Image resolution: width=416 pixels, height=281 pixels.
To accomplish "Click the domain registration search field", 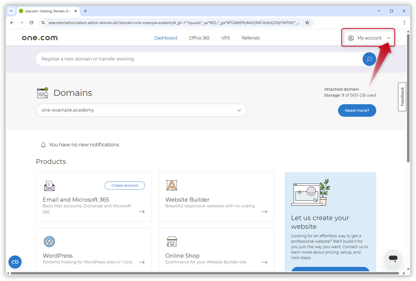I will point(196,59).
